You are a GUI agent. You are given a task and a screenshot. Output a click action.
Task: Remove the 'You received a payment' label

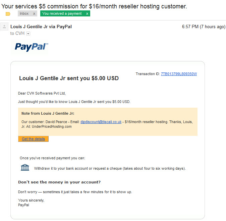87,14
